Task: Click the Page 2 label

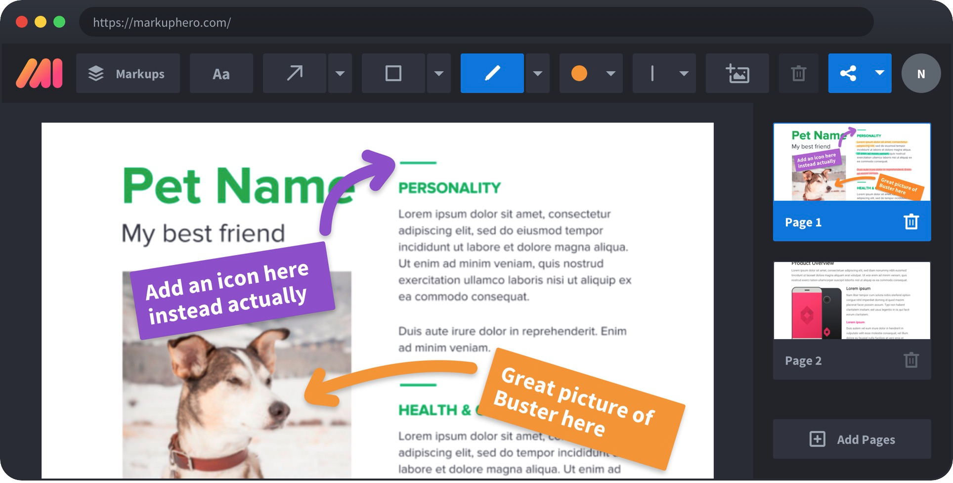Action: 803,361
